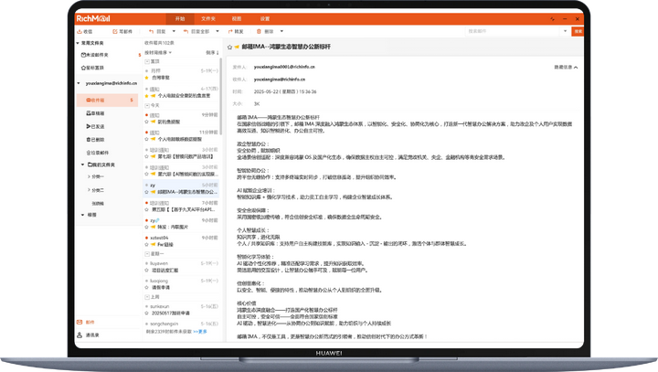Screen dimensions: 658x372
Task: Open the Sent (已发送) folder
Action: pos(95,126)
